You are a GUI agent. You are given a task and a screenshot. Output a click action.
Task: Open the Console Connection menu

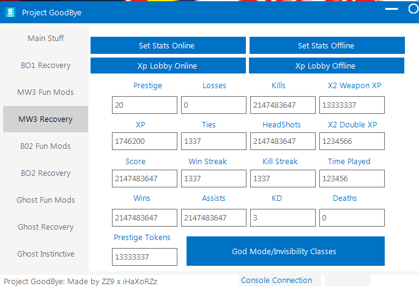pos(276,280)
